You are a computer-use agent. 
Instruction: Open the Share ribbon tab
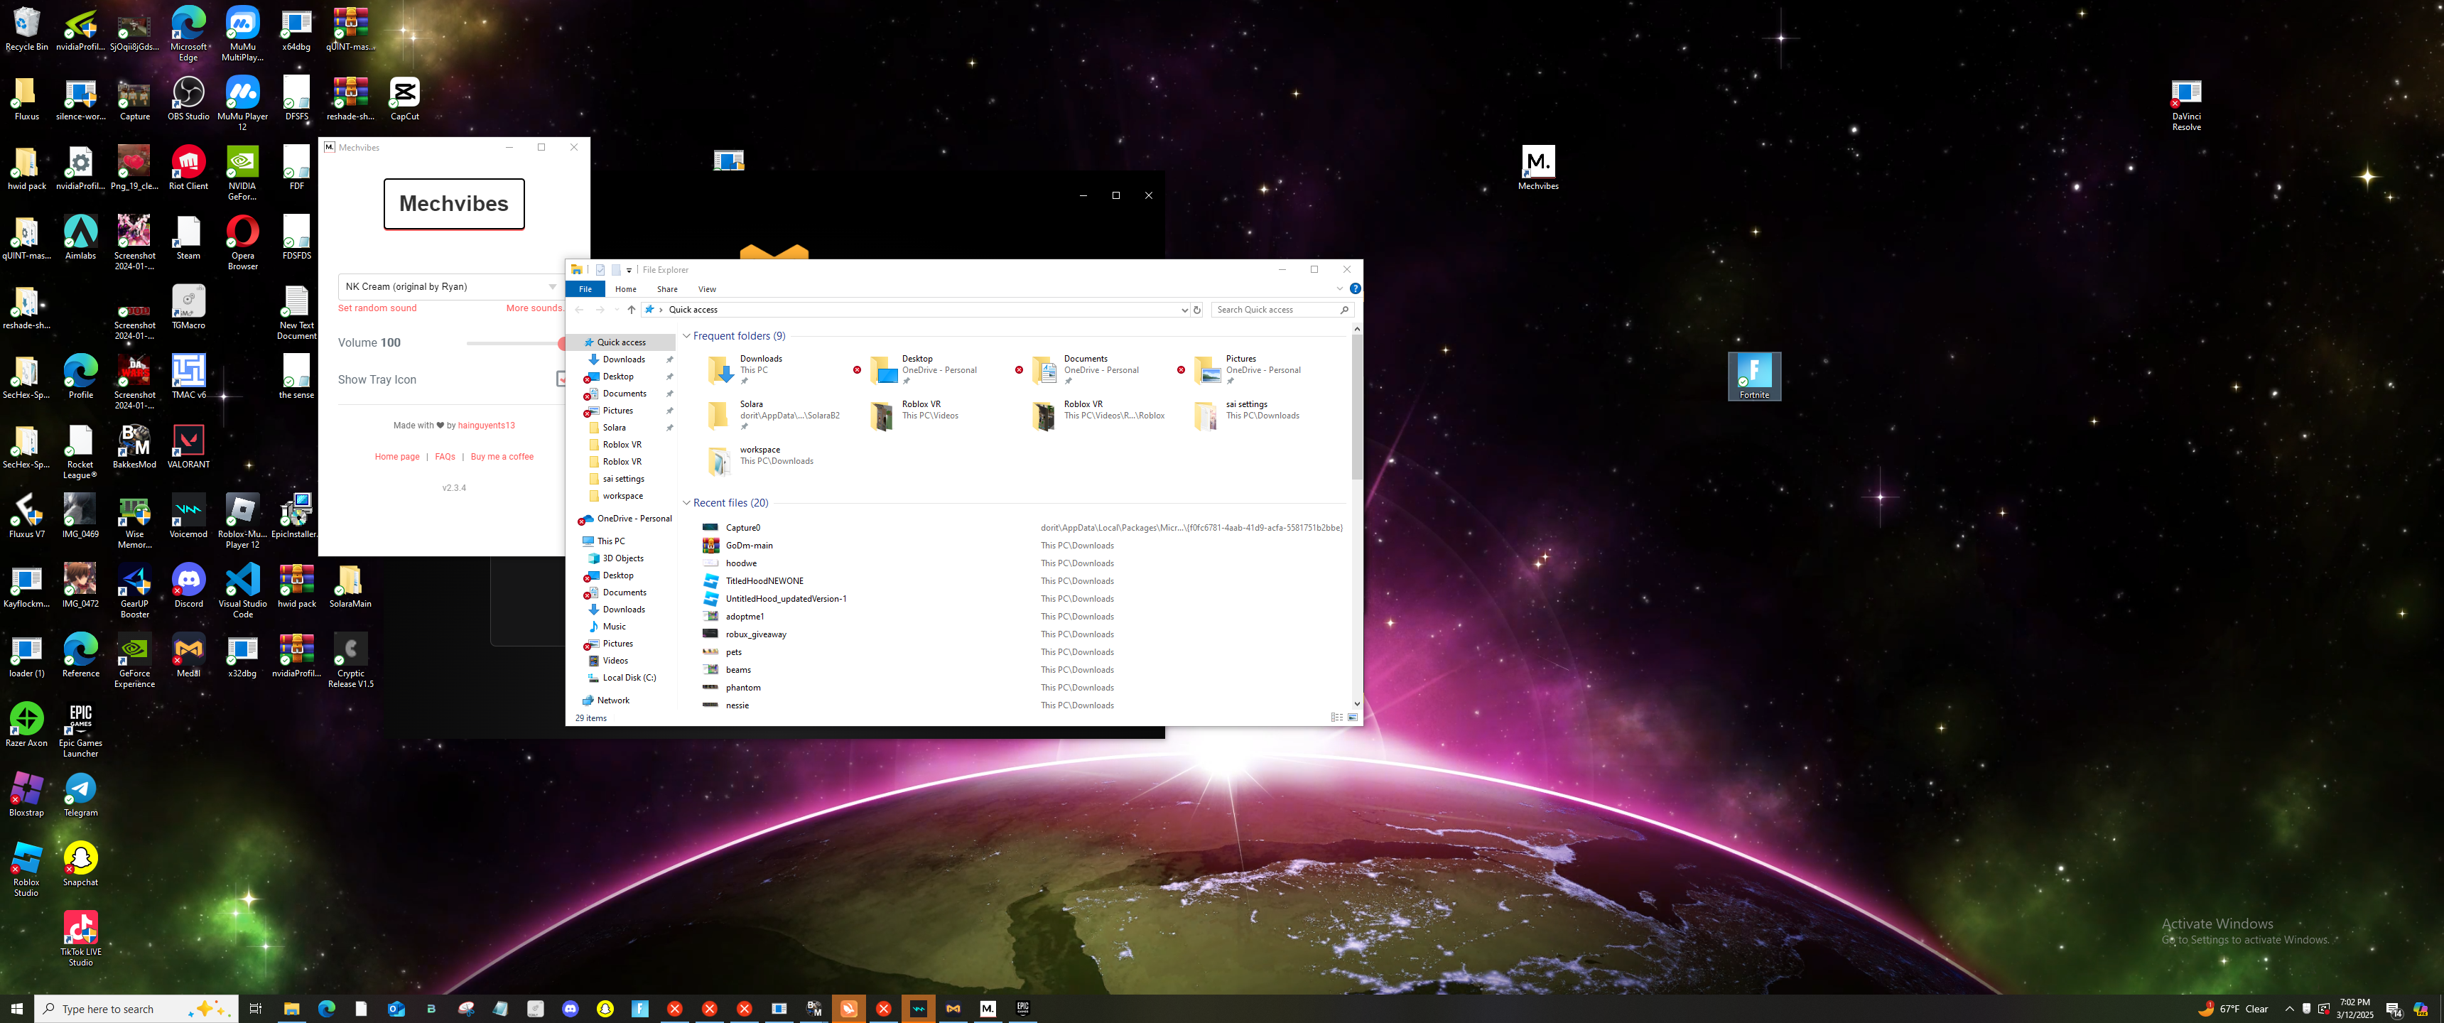pos(667,289)
